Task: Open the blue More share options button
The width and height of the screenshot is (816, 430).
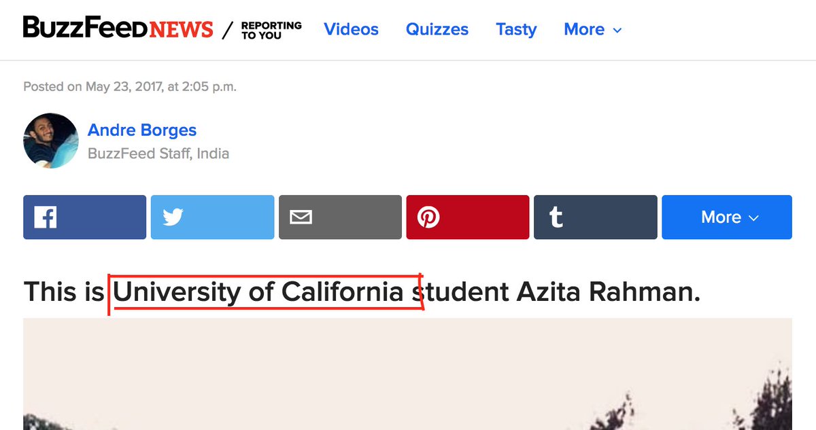Action: click(727, 217)
